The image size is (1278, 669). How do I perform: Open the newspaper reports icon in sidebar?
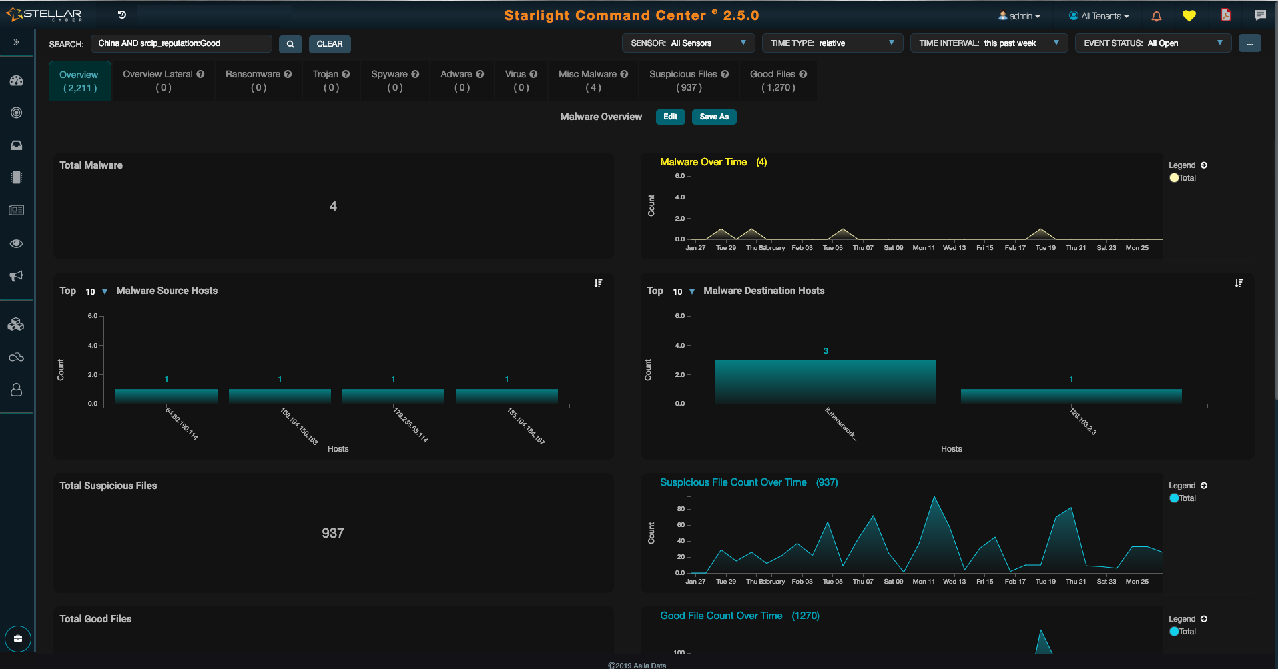17,210
